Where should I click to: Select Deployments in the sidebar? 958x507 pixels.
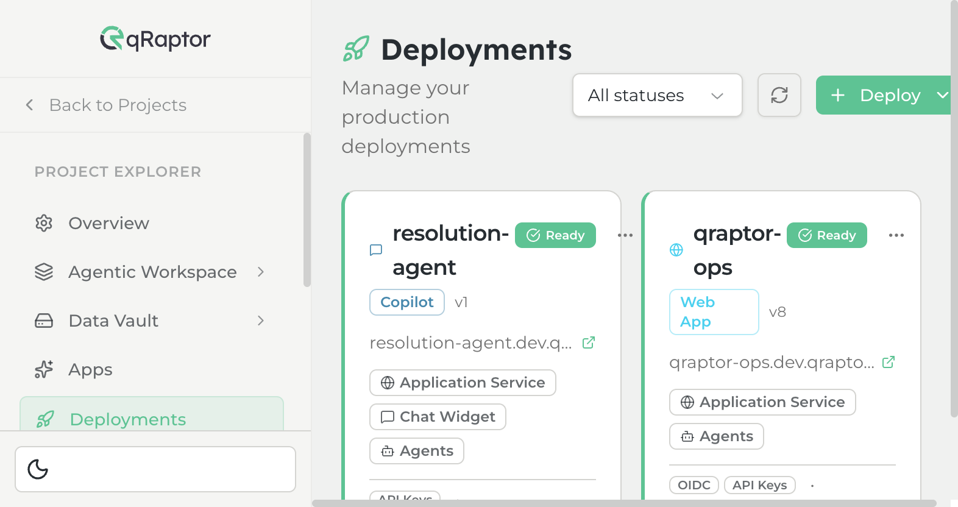[x=152, y=414]
